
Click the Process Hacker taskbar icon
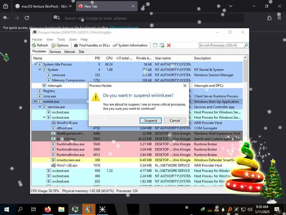[75, 209]
